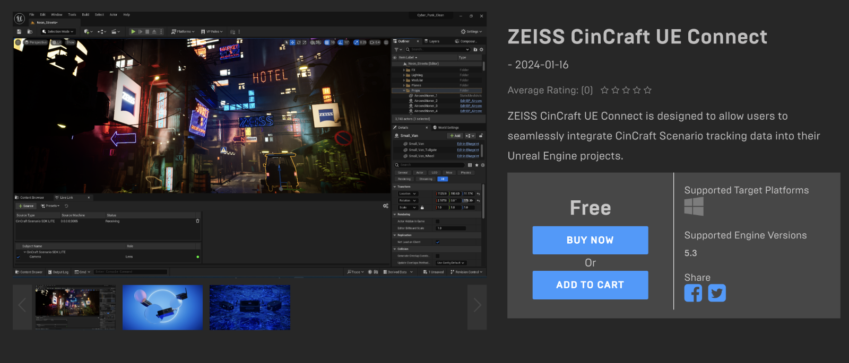Click the Live Link source trash icon
Screen dimensions: 849x363
click(x=197, y=221)
